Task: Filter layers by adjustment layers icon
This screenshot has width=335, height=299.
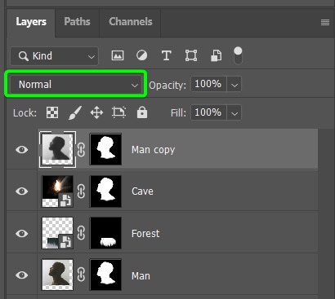Action: [141, 55]
